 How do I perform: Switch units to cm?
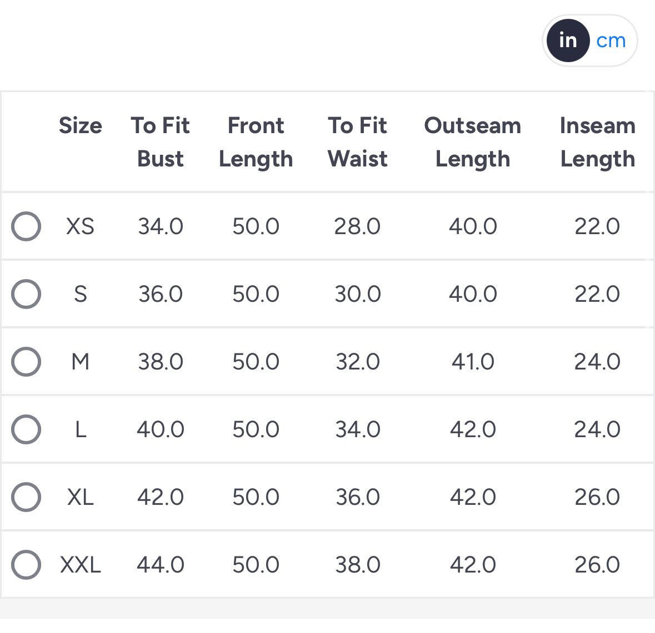611,40
